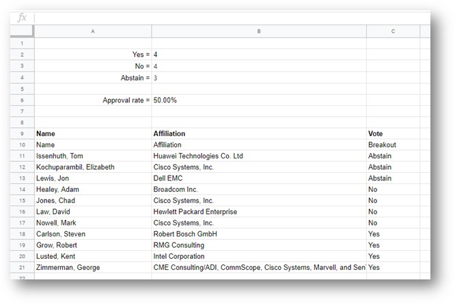The image size is (455, 304).
Task: Select column B header
Action: coord(259,31)
